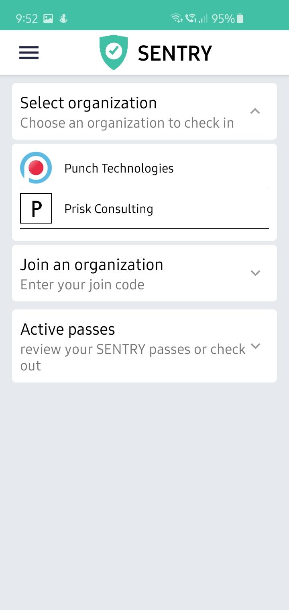Tap the Select organization heading

88,103
